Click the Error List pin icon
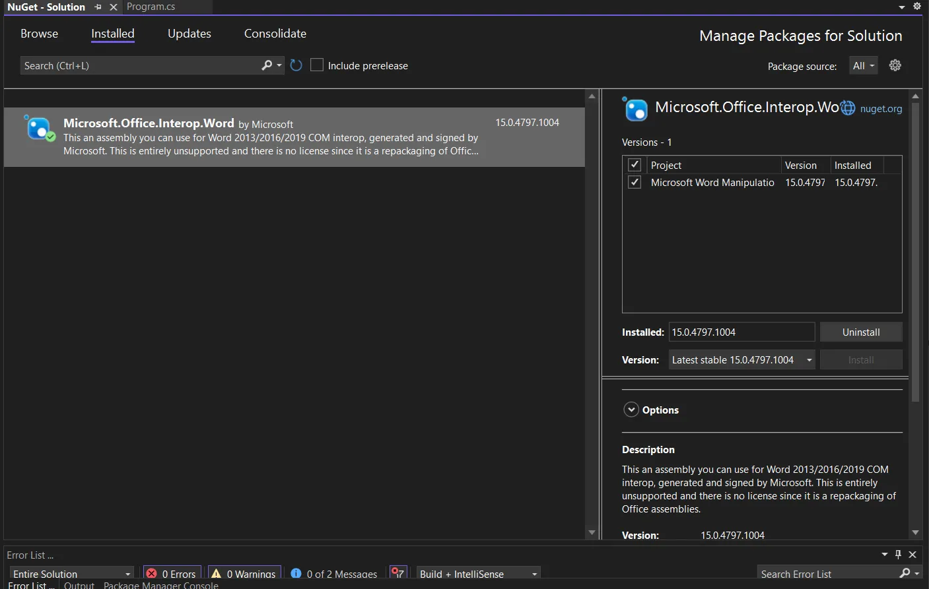The height and width of the screenshot is (589, 929). coord(898,555)
